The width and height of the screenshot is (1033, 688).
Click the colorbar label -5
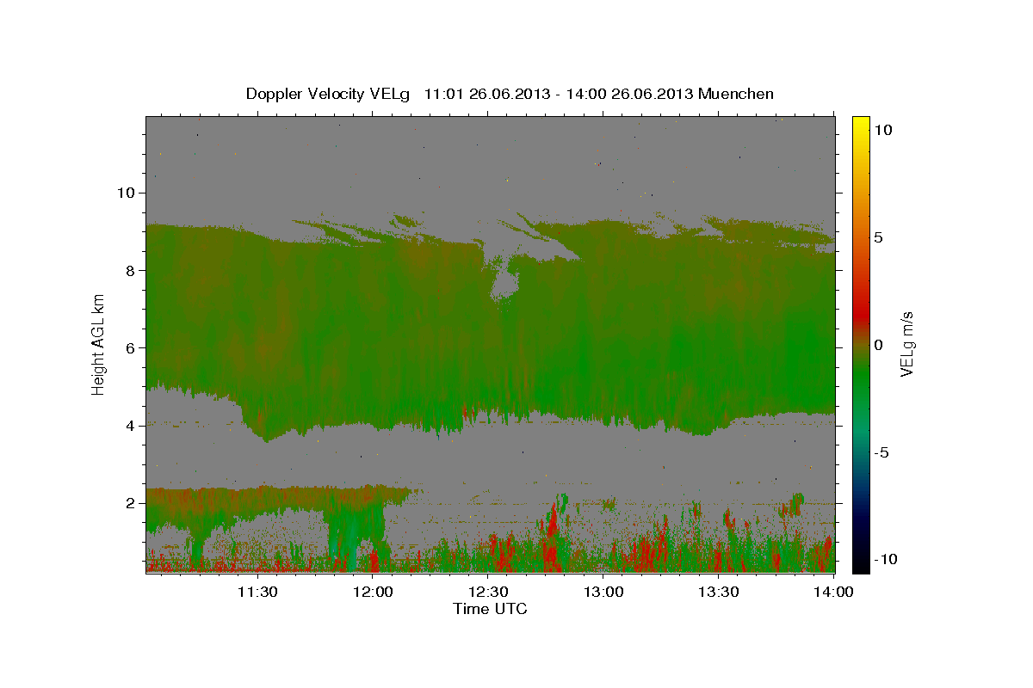click(x=881, y=452)
